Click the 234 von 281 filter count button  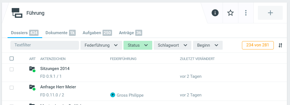coord(258,45)
